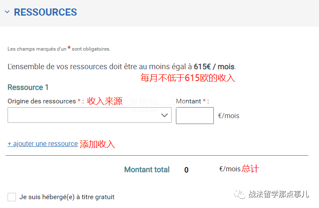Click the '战法留学那点事儿' watermark text
319x208 pixels.
(x=278, y=194)
